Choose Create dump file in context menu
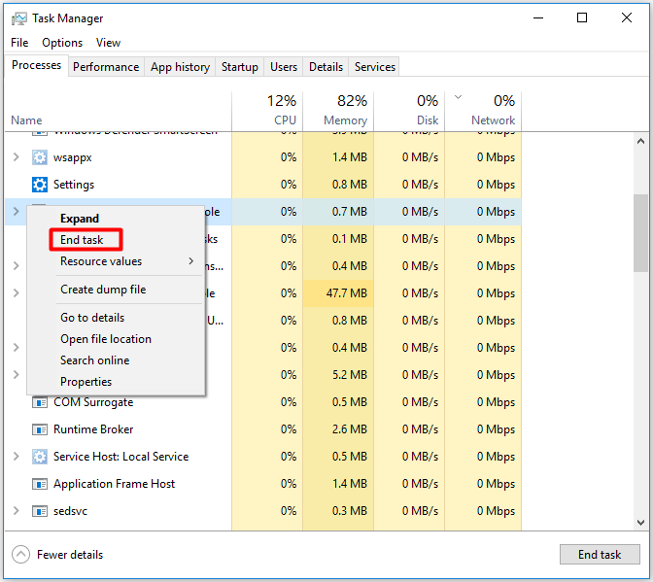Screen dimensions: 653x582 [116, 290]
